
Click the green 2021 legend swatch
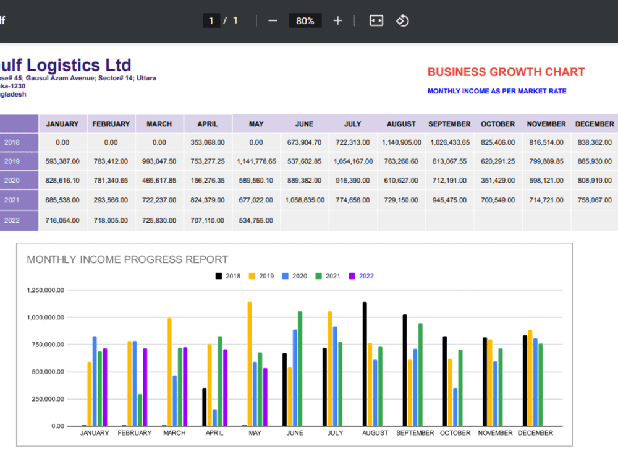point(318,276)
